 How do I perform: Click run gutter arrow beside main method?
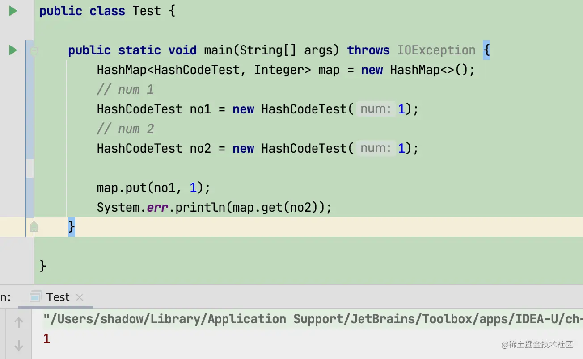[x=13, y=50]
